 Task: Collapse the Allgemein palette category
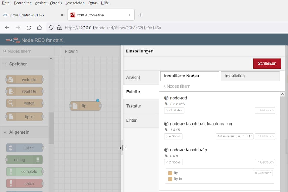point(5,132)
